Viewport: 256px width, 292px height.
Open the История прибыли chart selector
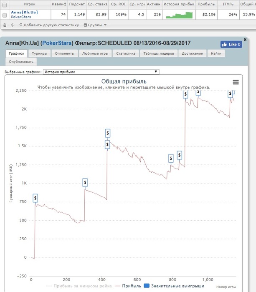(101, 72)
